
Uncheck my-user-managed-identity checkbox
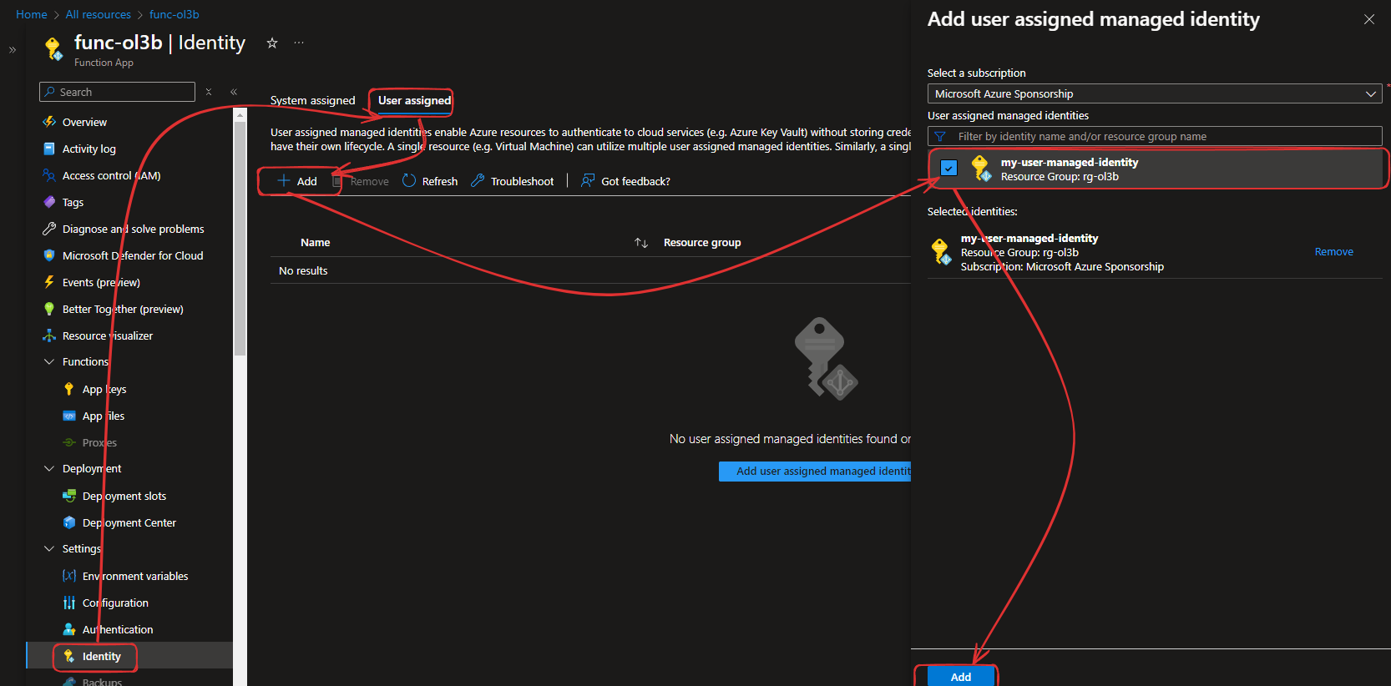point(948,168)
